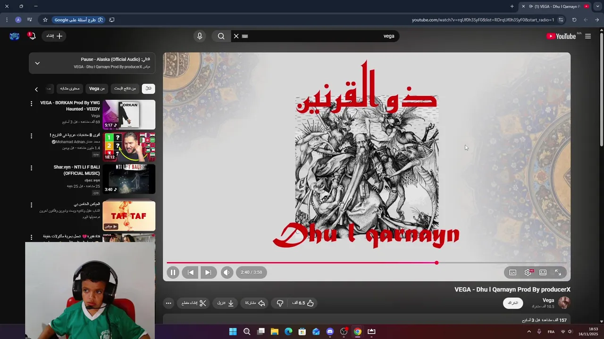Toggle subtitles on the video player
This screenshot has width=604, height=339.
click(x=513, y=272)
